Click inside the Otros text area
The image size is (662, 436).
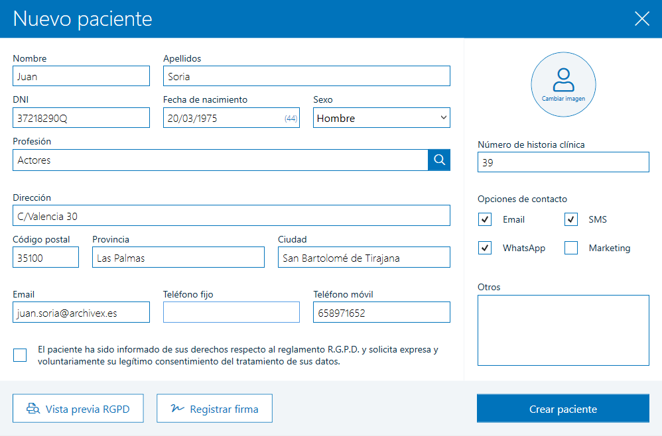[x=563, y=330]
